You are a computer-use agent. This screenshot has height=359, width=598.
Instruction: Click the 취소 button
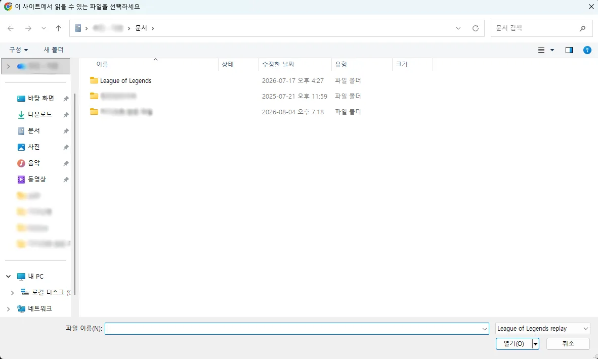click(568, 344)
